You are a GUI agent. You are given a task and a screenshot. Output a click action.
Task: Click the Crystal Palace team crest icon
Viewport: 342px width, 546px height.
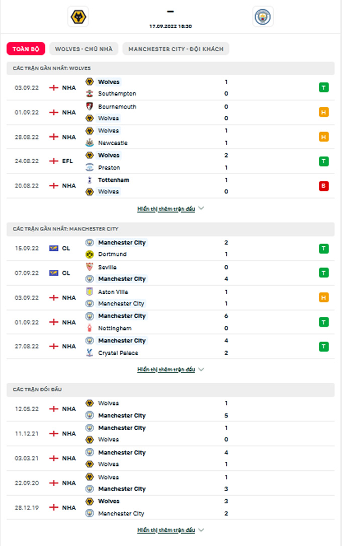click(x=90, y=353)
